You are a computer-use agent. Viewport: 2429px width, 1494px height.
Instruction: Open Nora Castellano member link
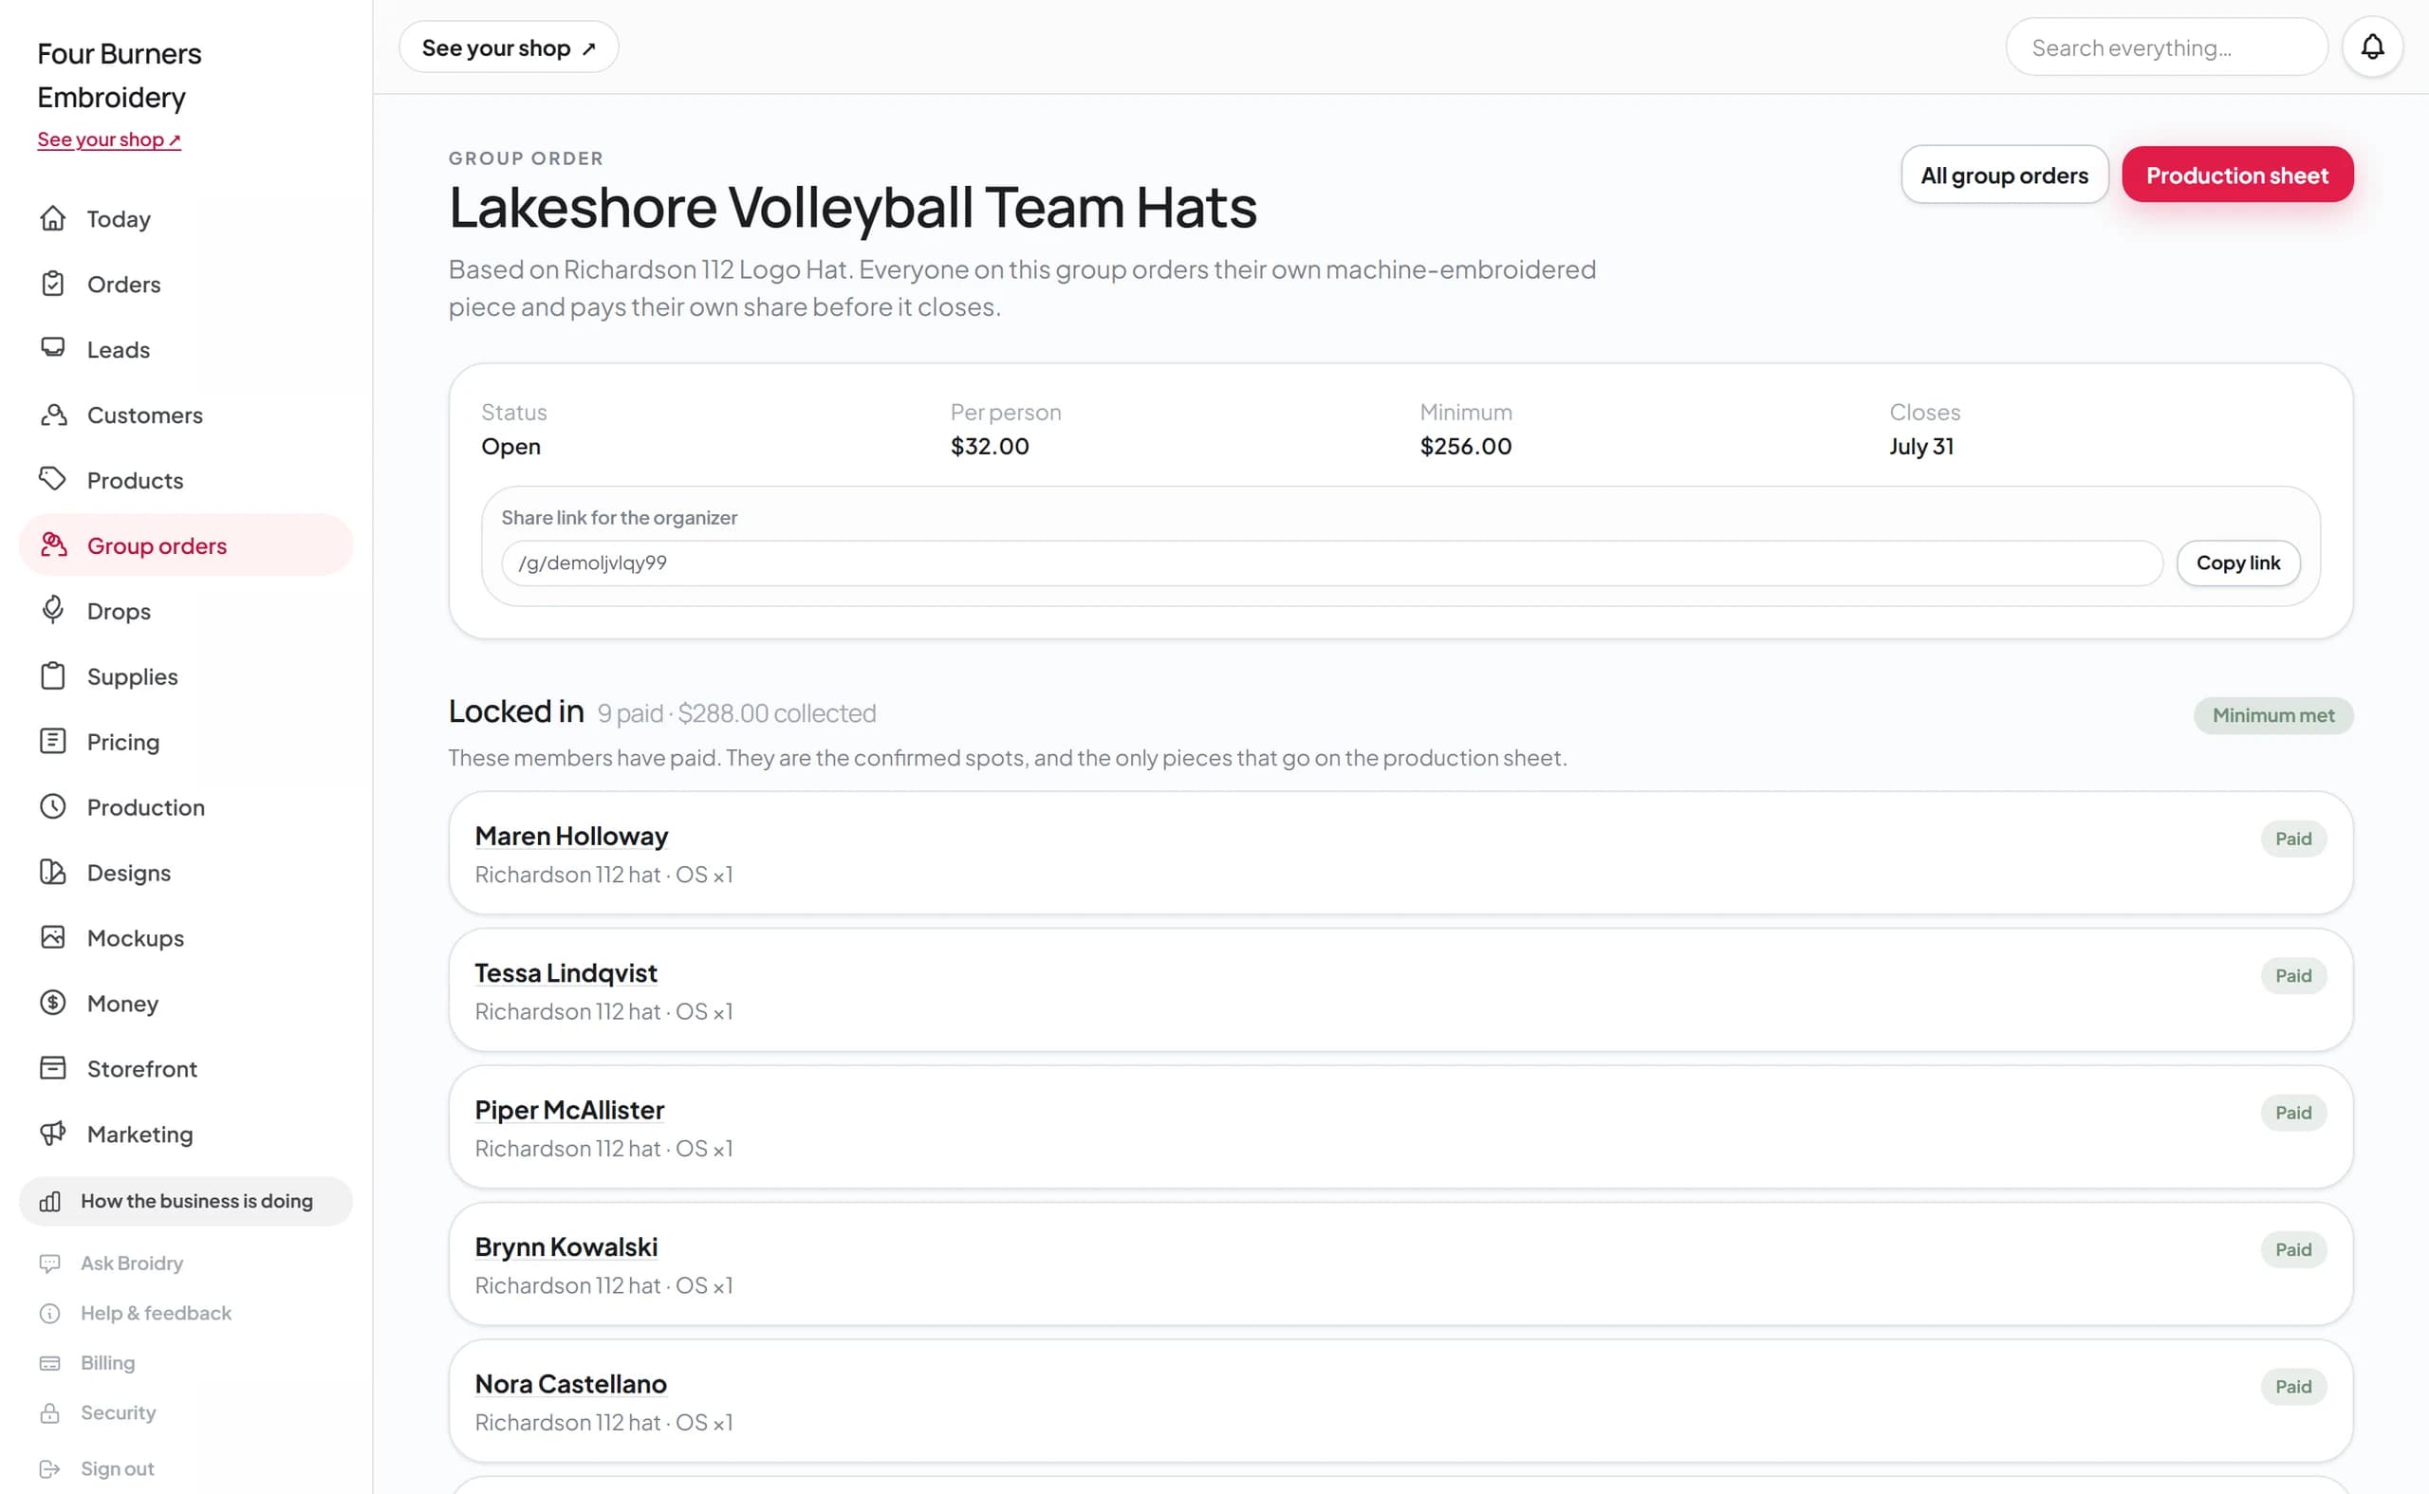(x=570, y=1384)
